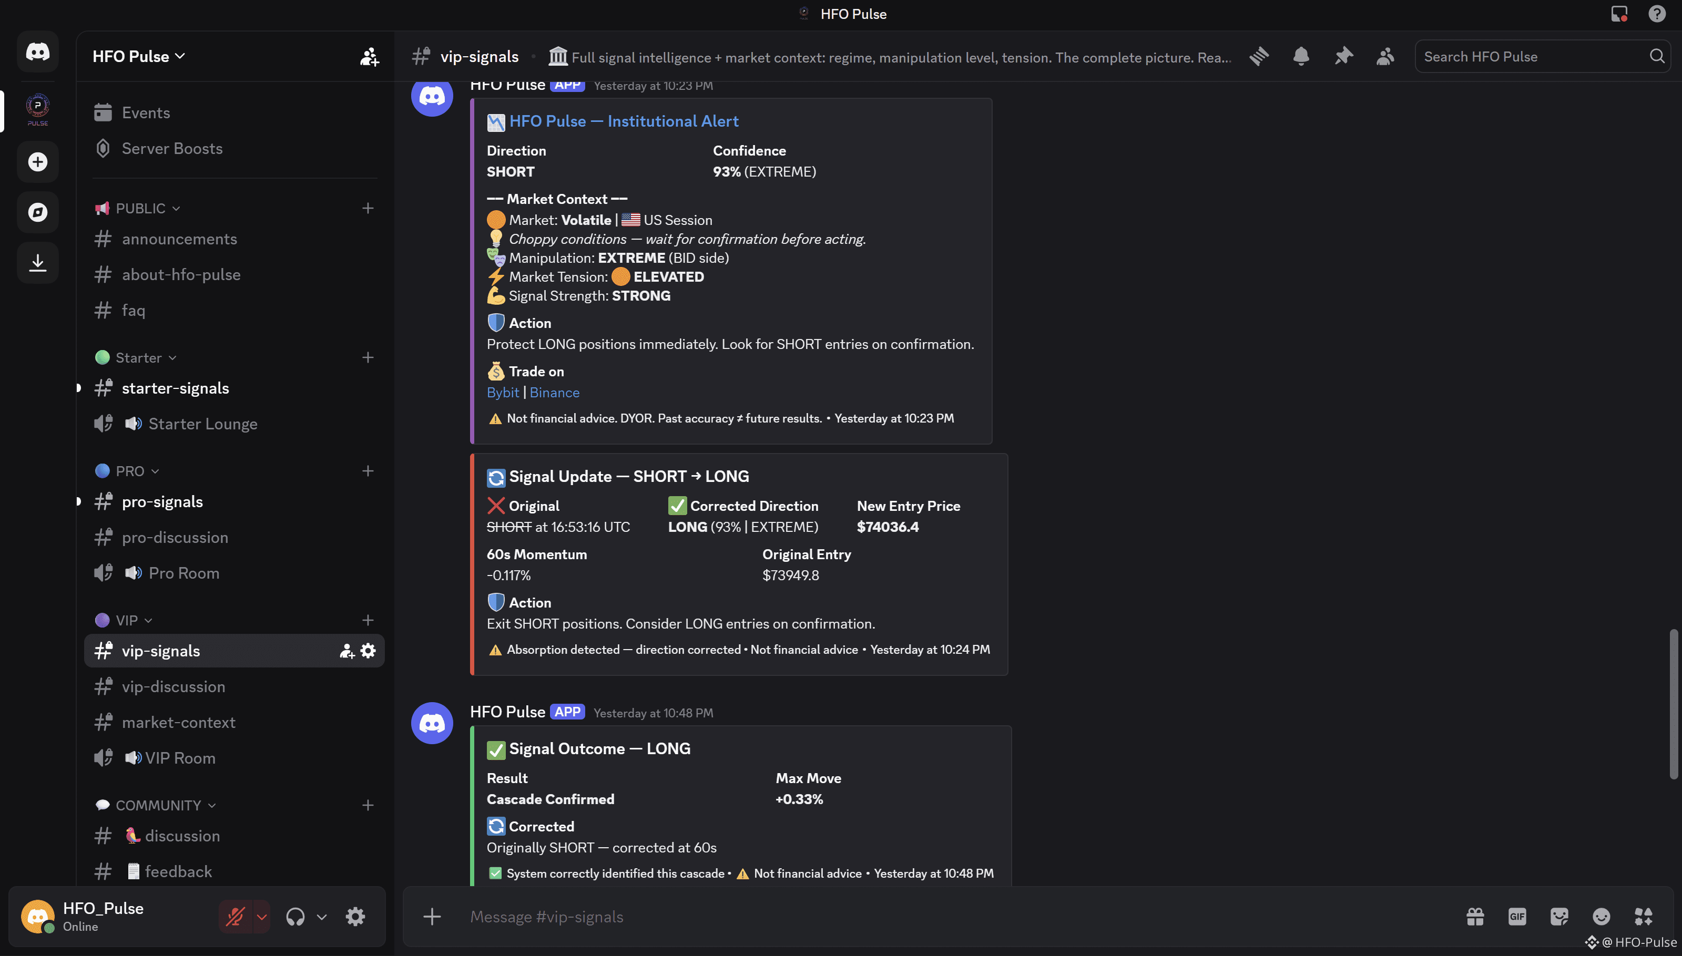Open the faq channel
Viewport: 1682px width, 956px height.
(x=235, y=310)
